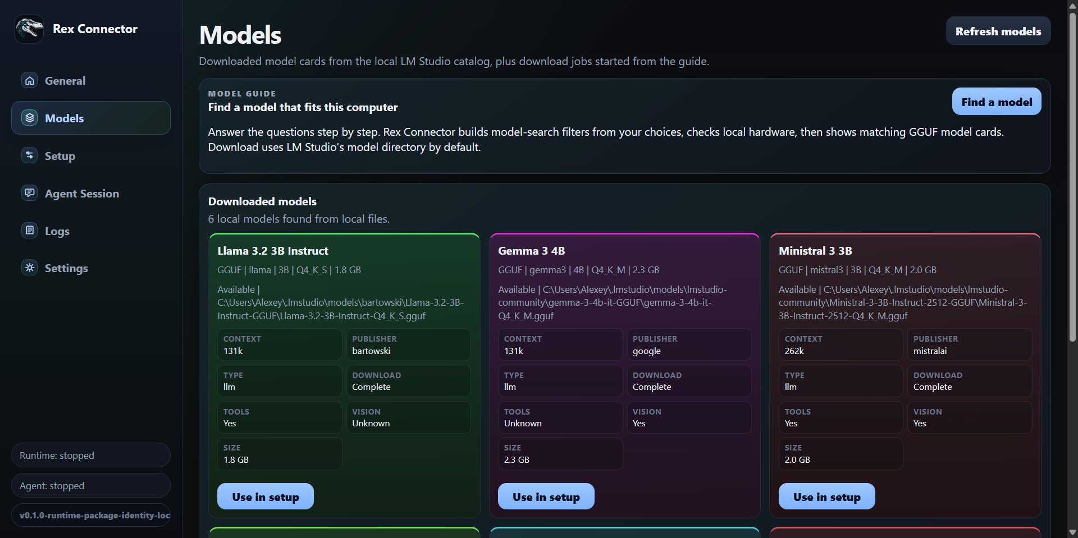Click the Rex Connector dinosaur logo
1078x538 pixels.
click(x=29, y=29)
